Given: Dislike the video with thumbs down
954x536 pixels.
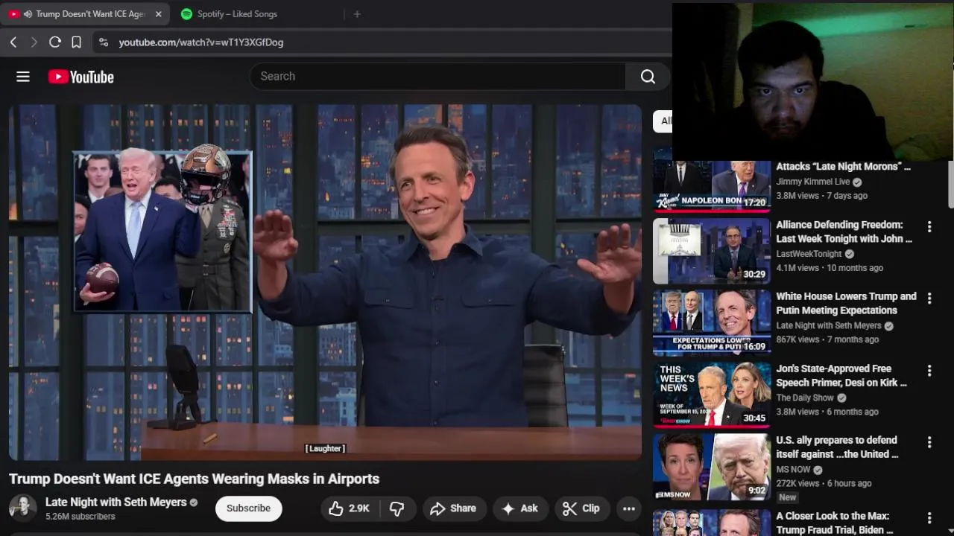Looking at the screenshot, I should (x=397, y=508).
